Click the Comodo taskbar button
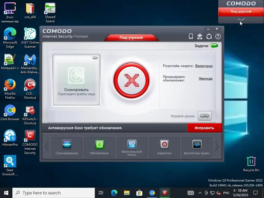Screen dimensions: 264x198 click(x=165, y=193)
